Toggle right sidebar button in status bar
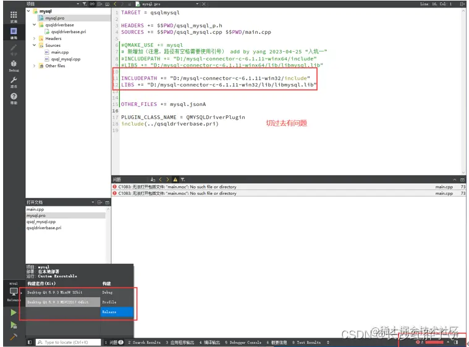The height and width of the screenshot is (347, 469). point(456,342)
